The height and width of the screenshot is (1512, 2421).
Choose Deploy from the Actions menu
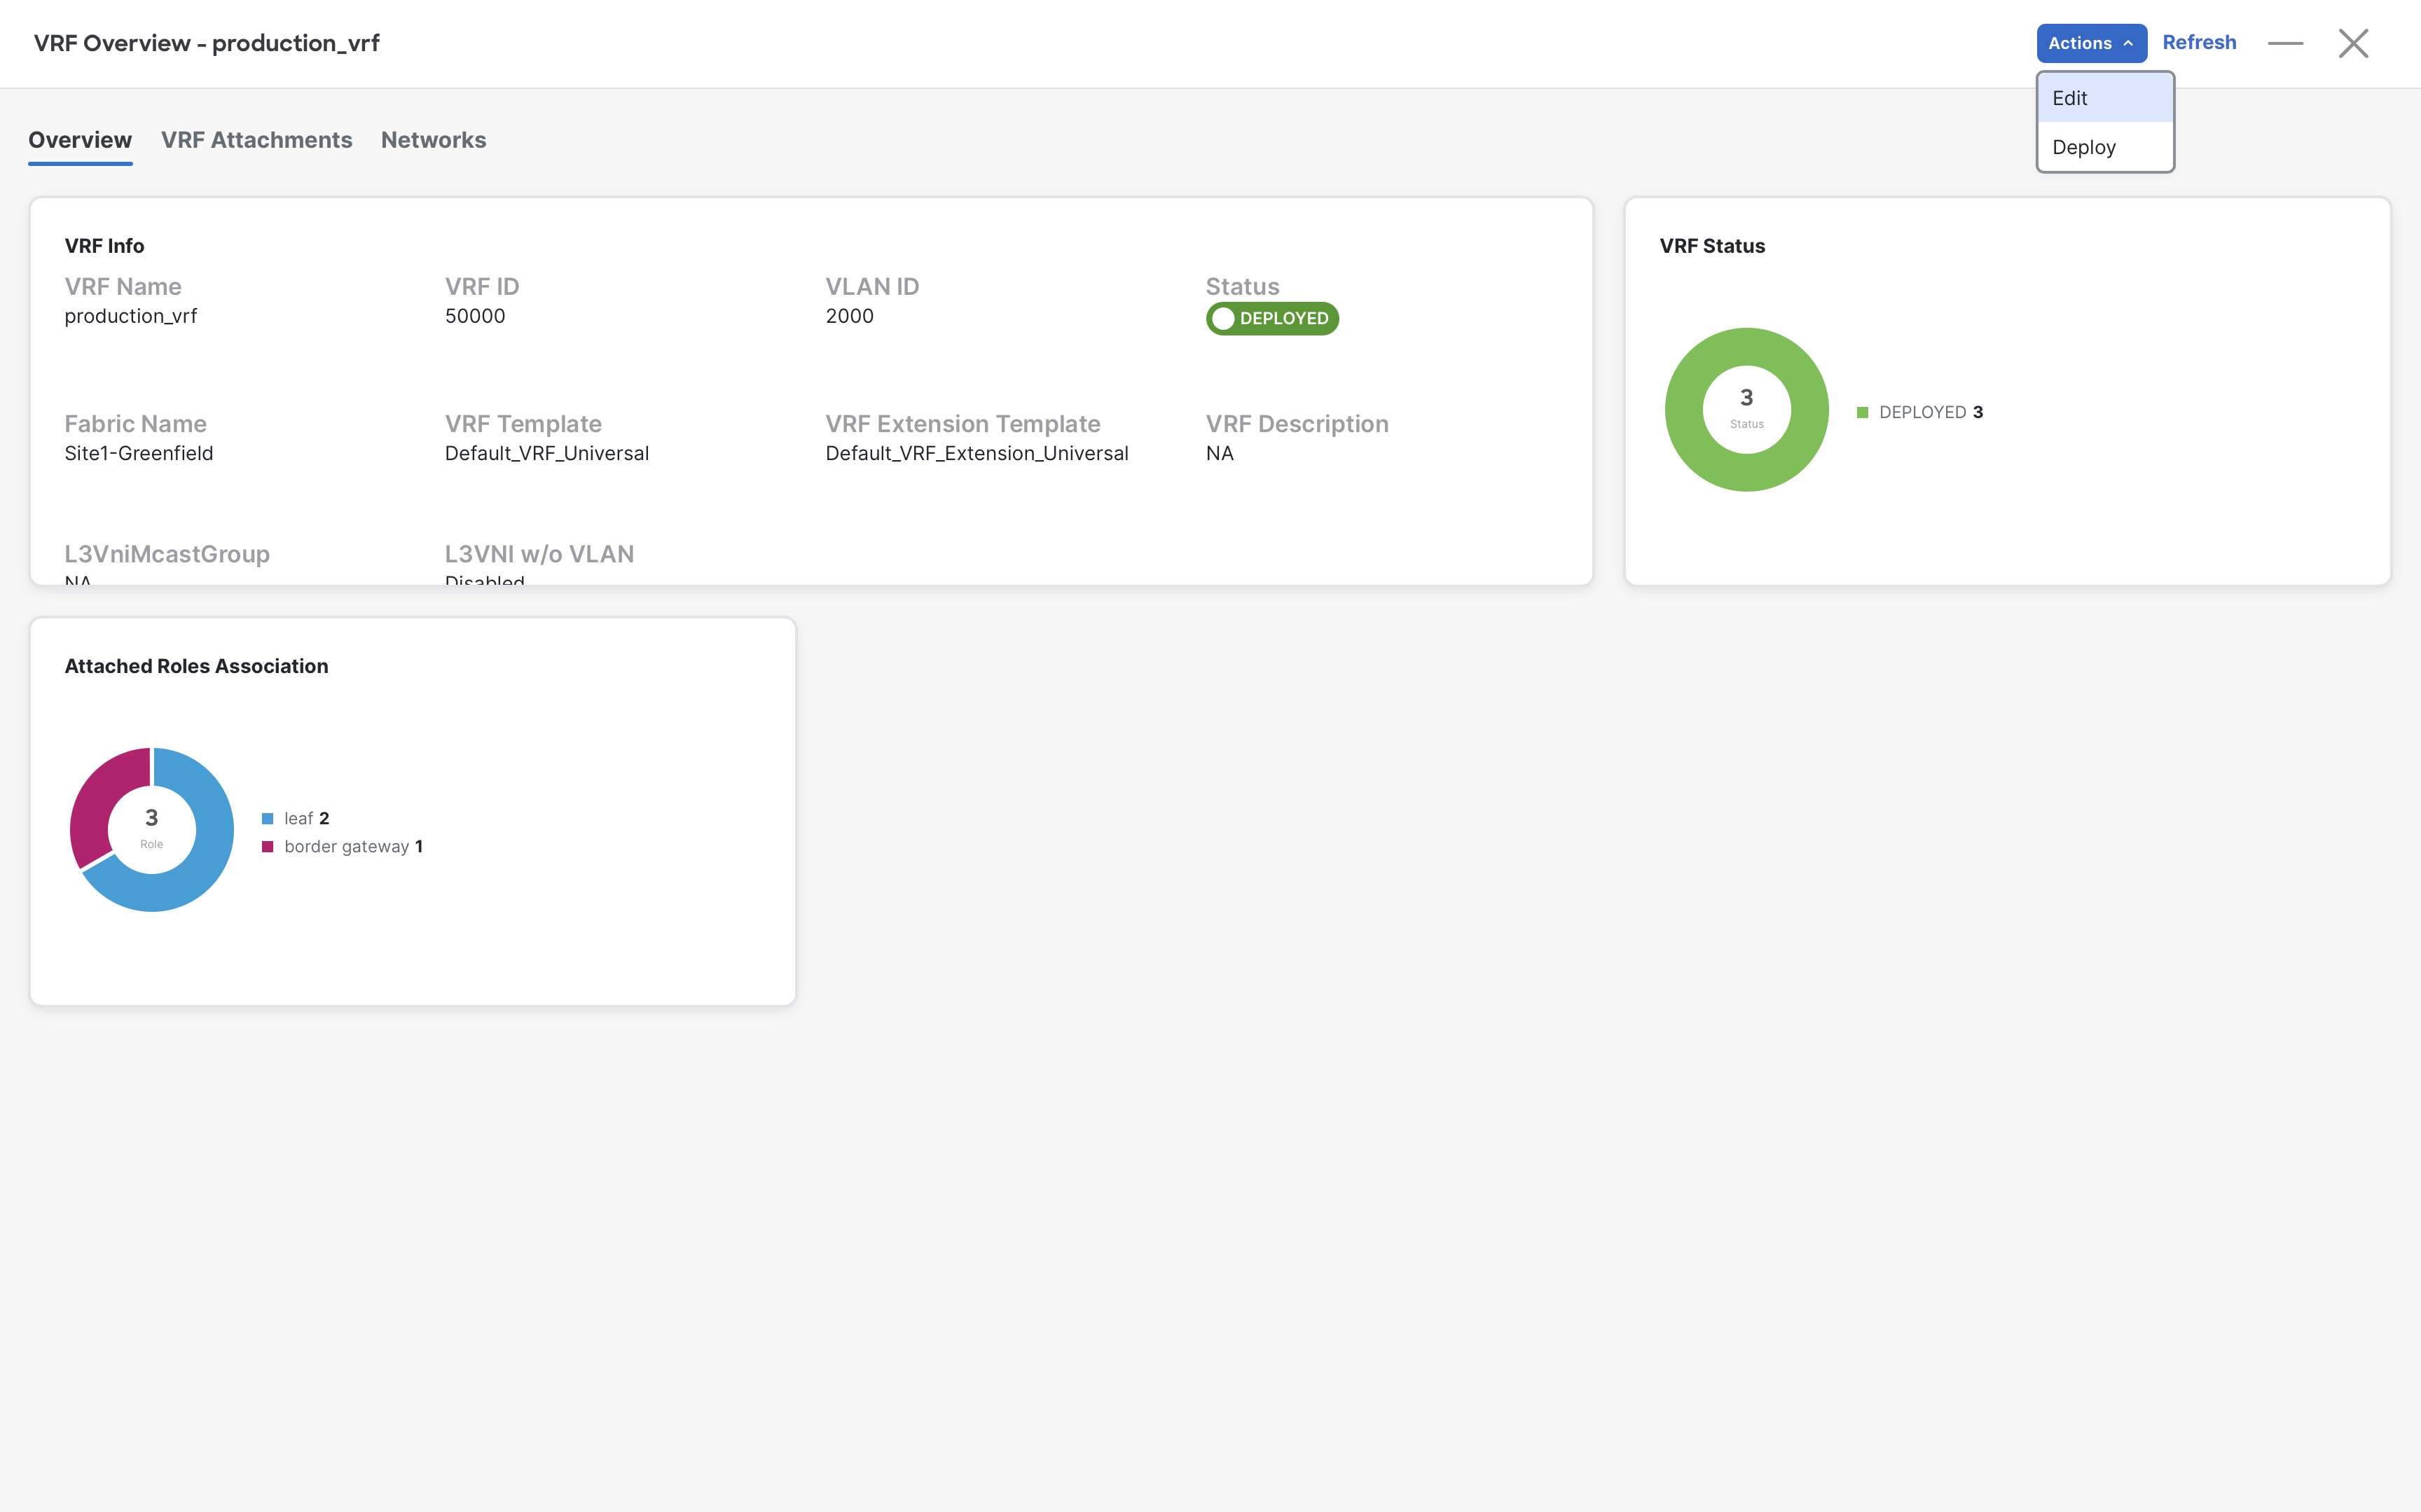point(2105,147)
